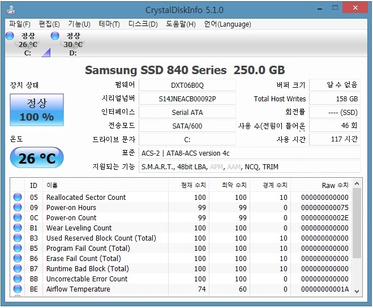Select the D: drive blue status orb
The width and height of the screenshot is (373, 308).
tap(55, 36)
